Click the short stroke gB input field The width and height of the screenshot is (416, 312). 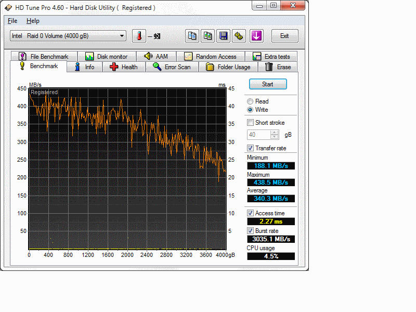pyautogui.click(x=259, y=135)
